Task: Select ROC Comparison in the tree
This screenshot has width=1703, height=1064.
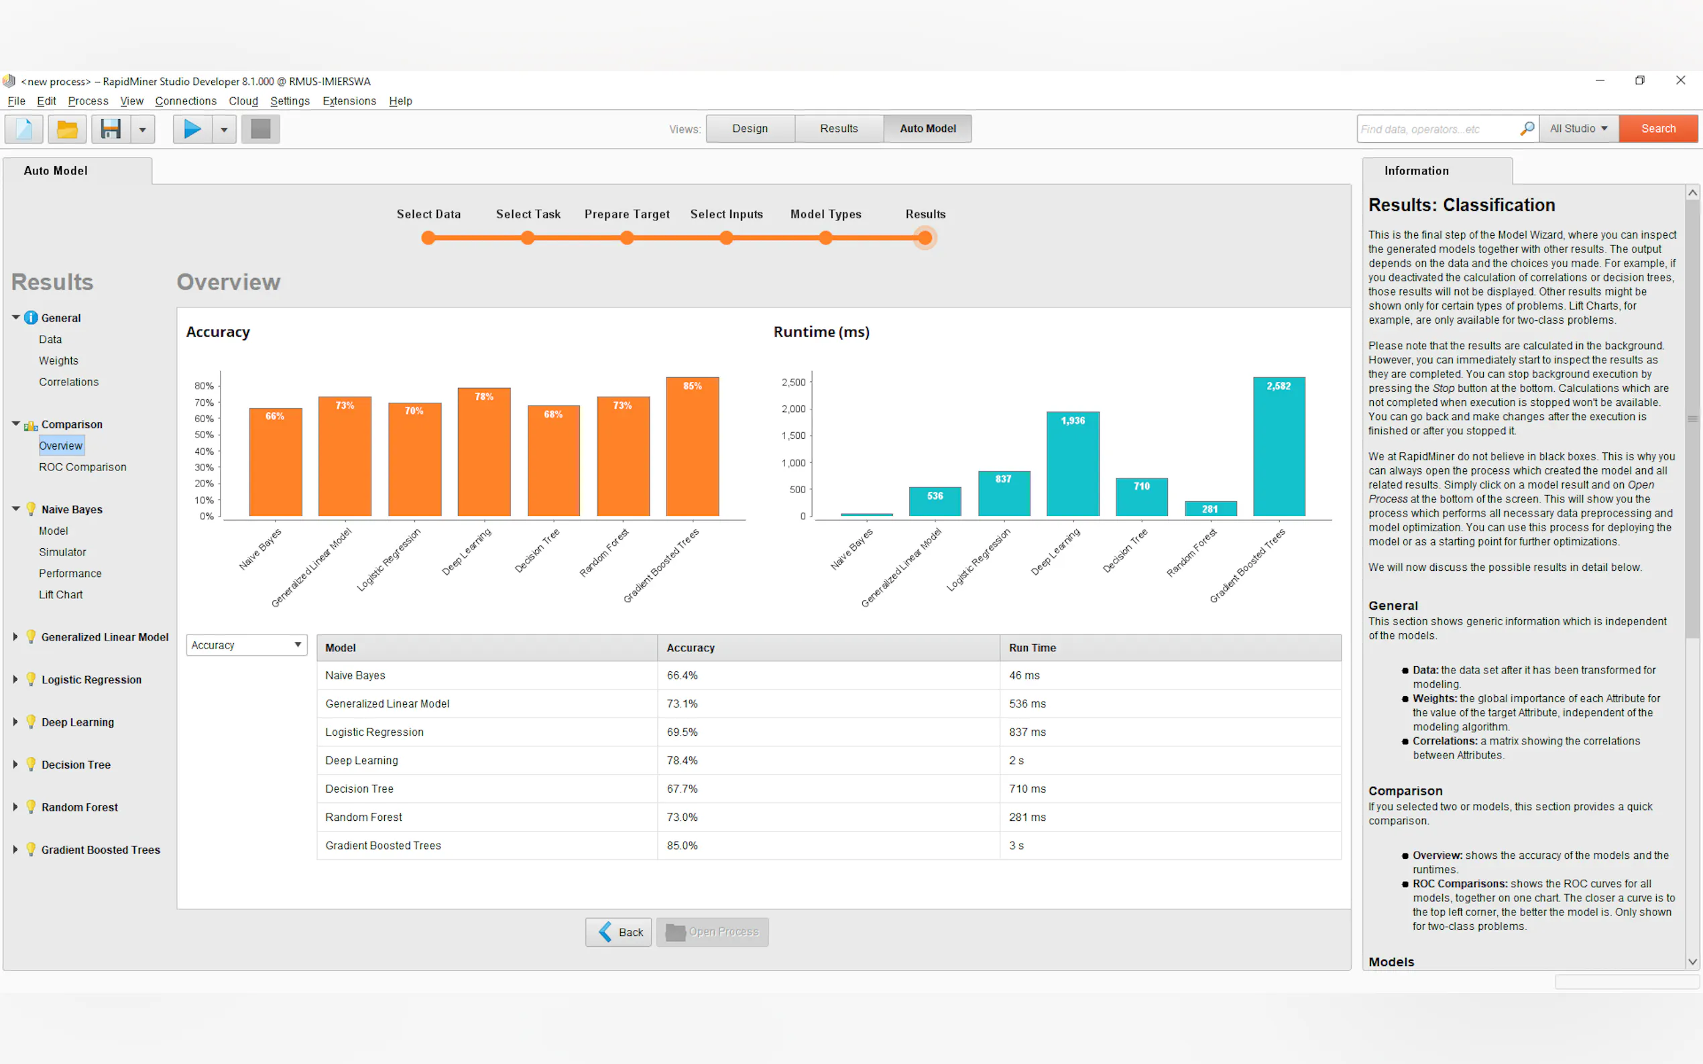Action: click(x=82, y=466)
